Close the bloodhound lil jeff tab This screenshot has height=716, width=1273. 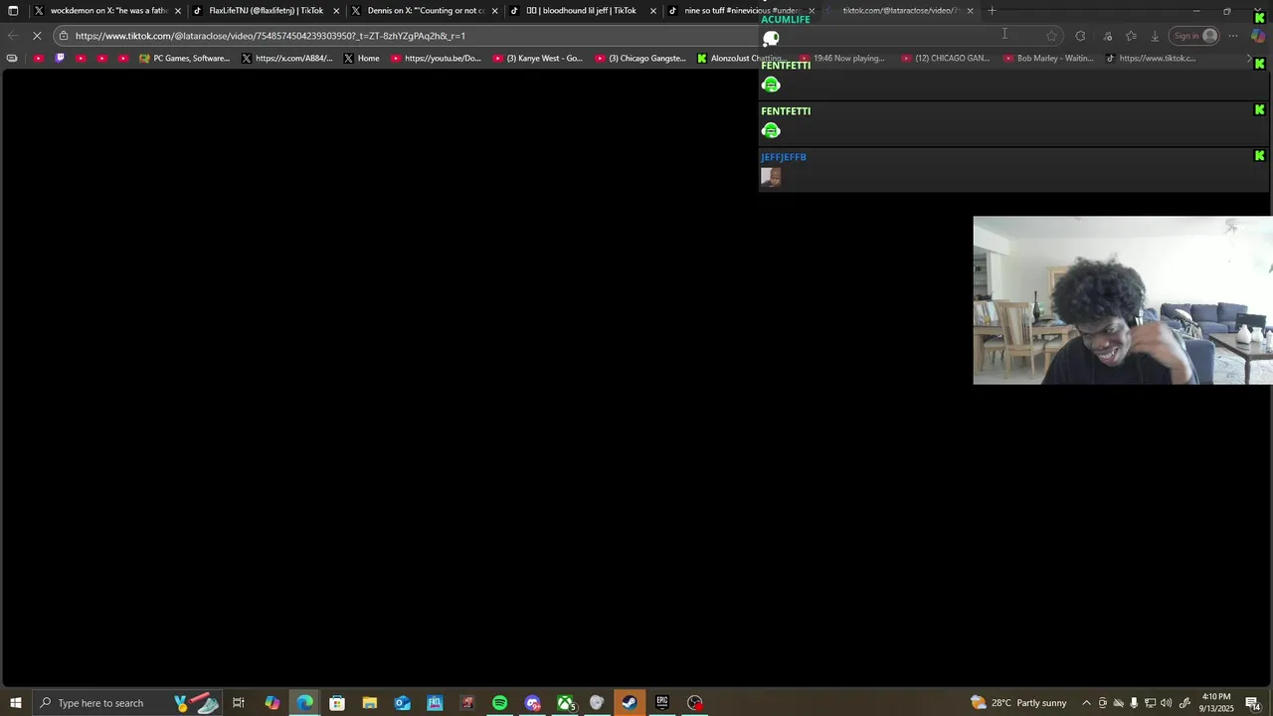653,11
